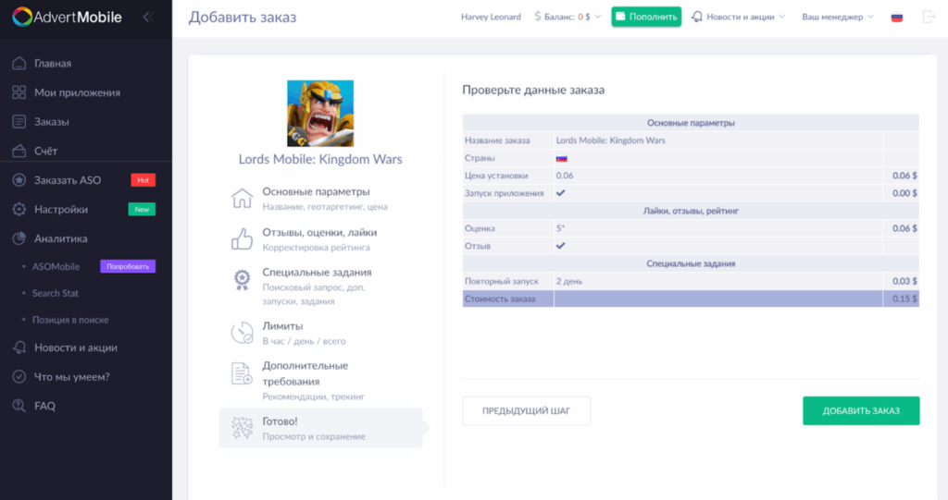Viewport: 948px width, 500px height.
Task: Click the Цена установки 0.06 value
Action: [x=565, y=176]
